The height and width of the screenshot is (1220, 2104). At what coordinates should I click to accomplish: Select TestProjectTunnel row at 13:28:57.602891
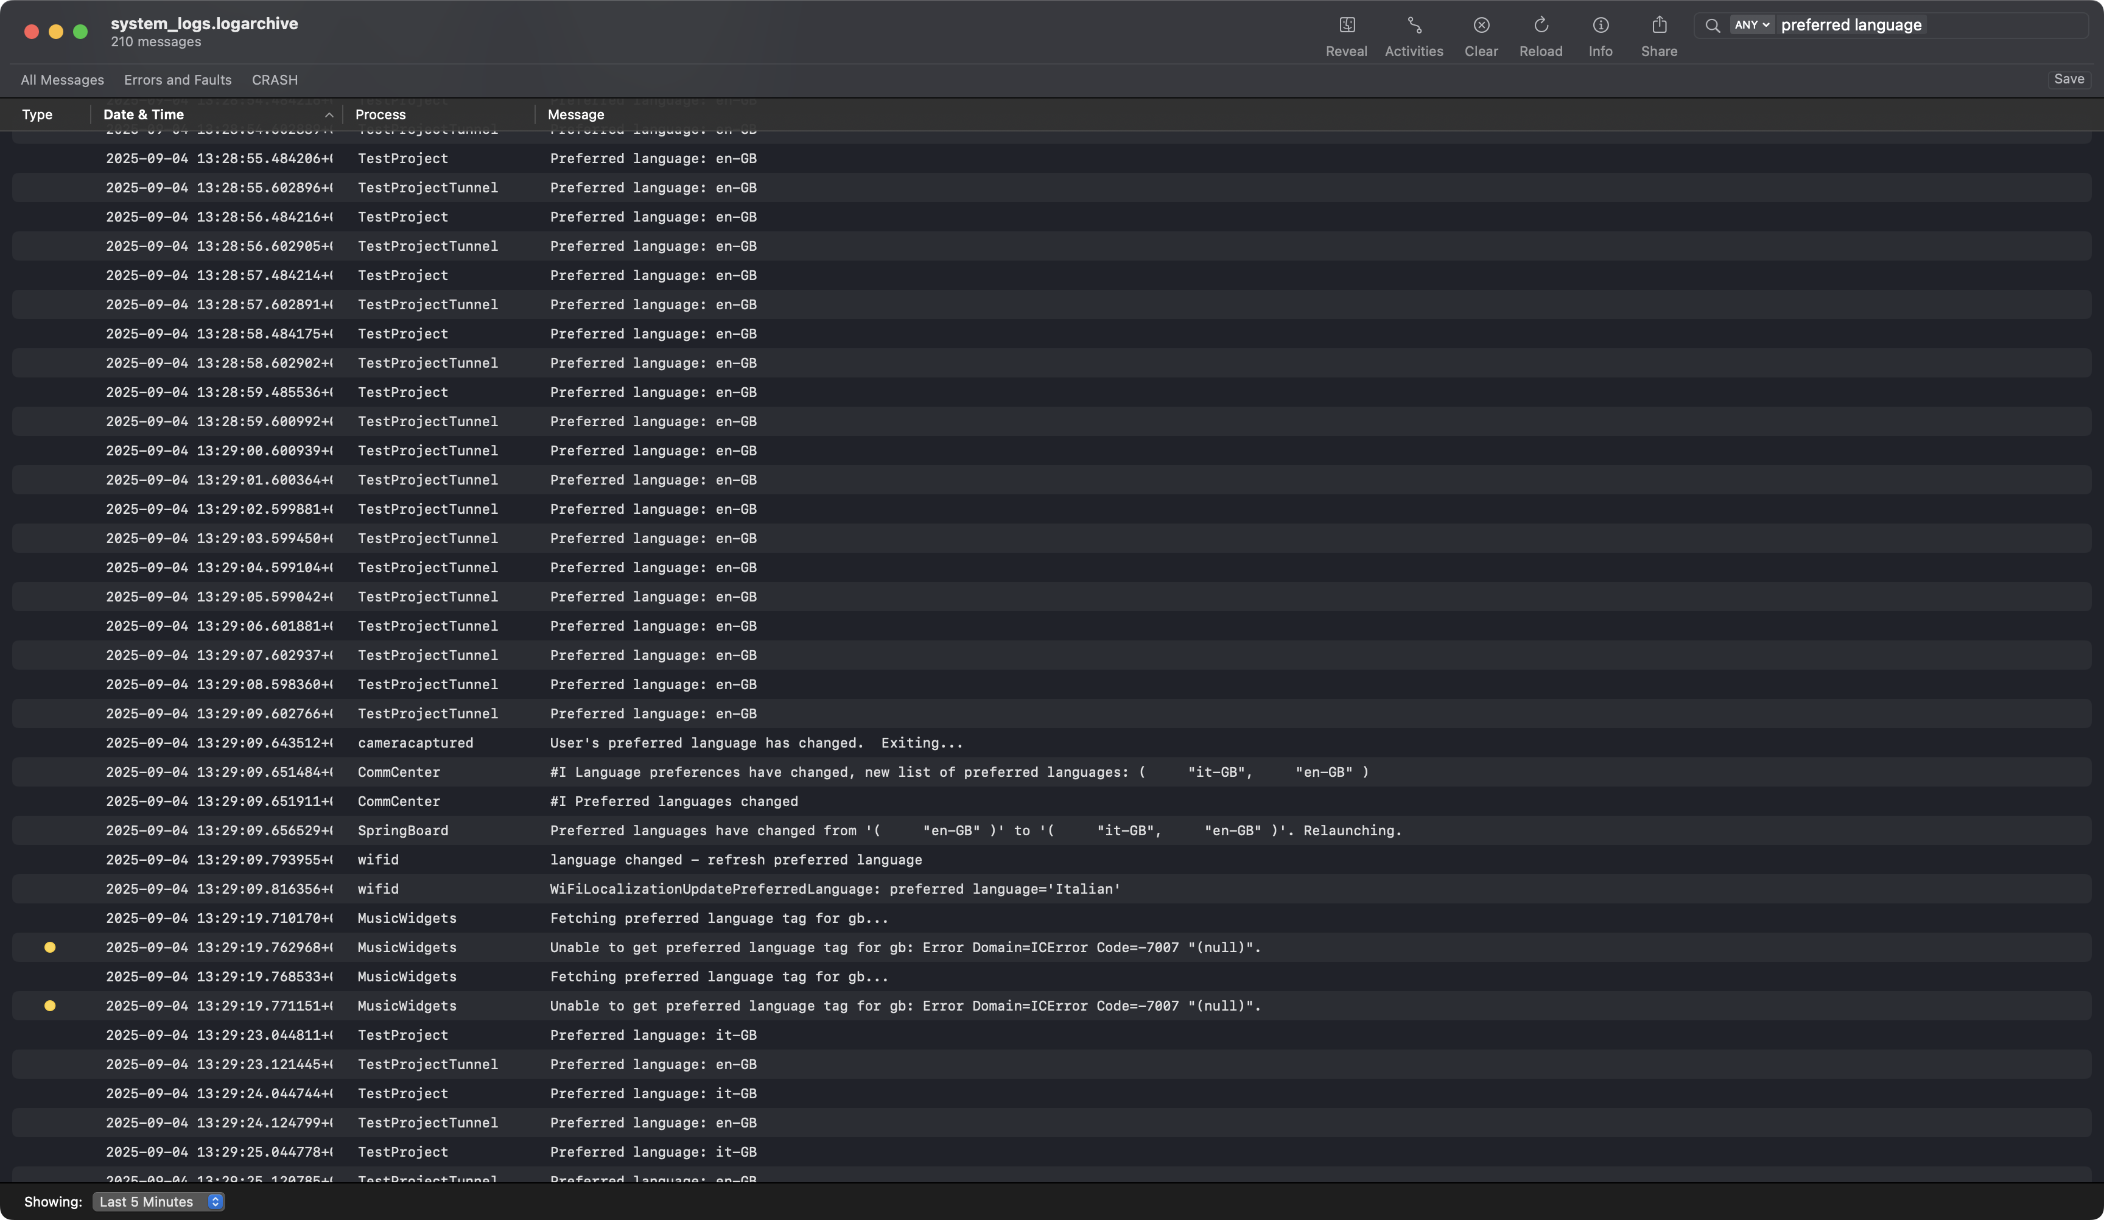(x=1051, y=304)
